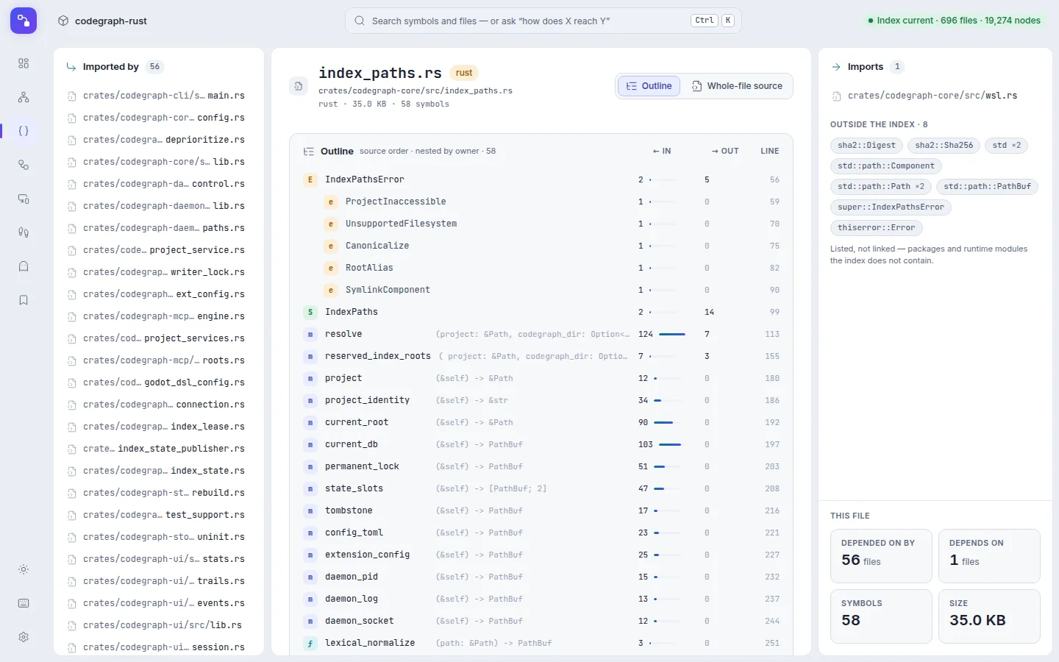Focus the symbols and files search box
Screen dimensions: 1059x662
[x=543, y=21]
